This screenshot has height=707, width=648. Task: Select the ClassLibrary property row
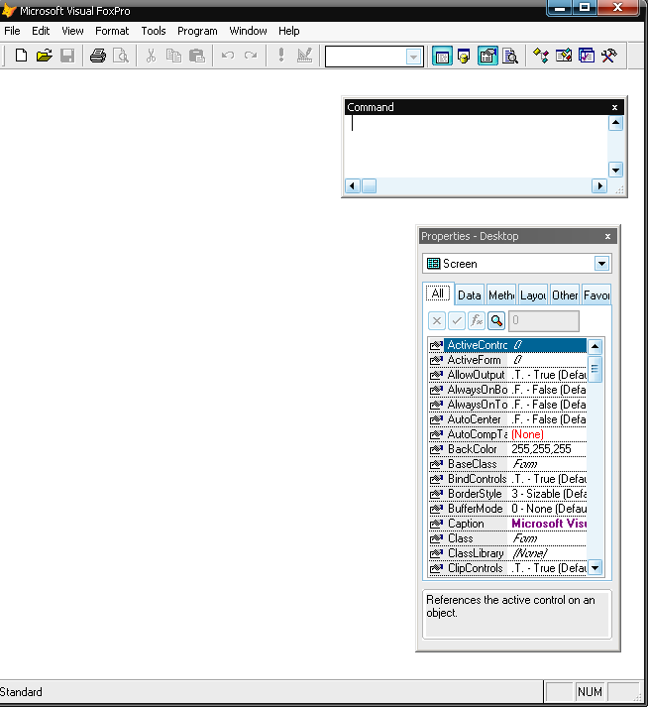(x=508, y=553)
